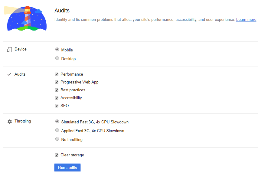Choose Simulated Fast 3G throttling
Viewport: 258px width, 173px height.
(57, 122)
